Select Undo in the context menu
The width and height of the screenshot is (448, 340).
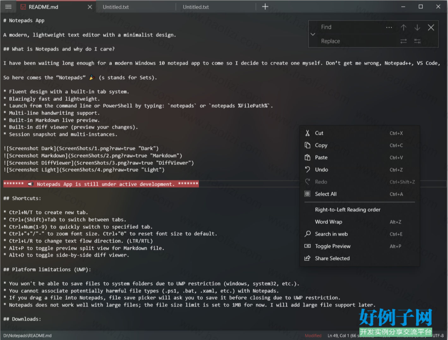(x=360, y=170)
